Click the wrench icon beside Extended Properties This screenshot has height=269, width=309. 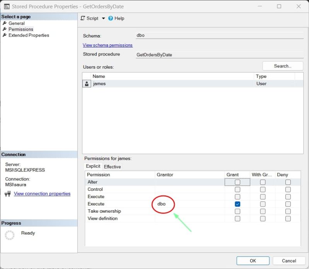coord(5,35)
